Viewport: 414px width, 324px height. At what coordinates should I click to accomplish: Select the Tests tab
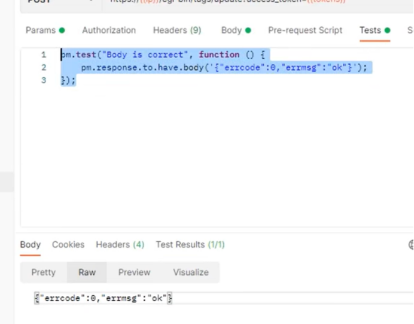[375, 31]
